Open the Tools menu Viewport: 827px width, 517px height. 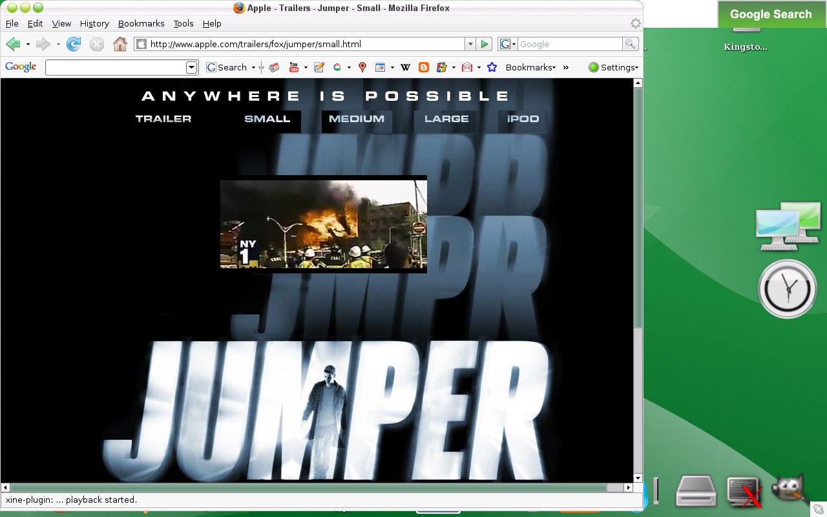(x=183, y=23)
